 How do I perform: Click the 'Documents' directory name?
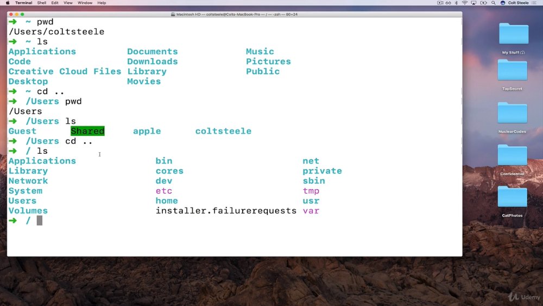(153, 51)
